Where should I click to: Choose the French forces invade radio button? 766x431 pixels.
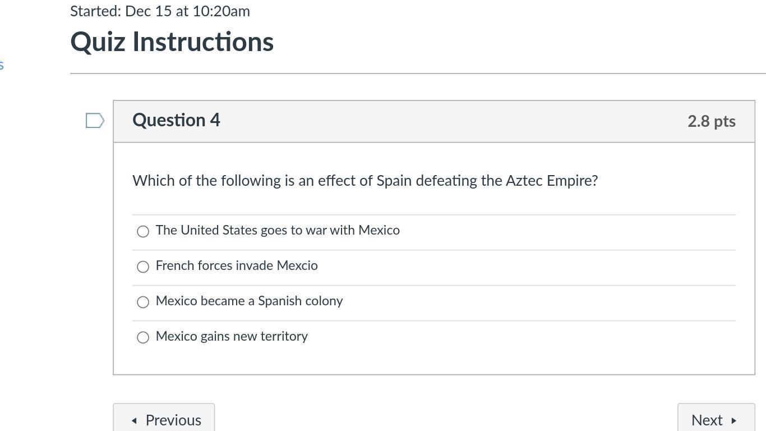[143, 267]
